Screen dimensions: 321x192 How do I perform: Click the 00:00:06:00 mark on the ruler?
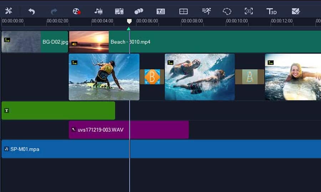pyautogui.click(x=147, y=21)
